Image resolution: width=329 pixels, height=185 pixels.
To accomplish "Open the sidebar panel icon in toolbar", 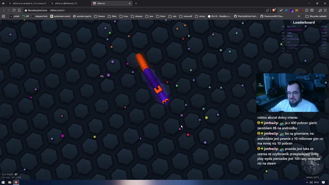I will pyautogui.click(x=312, y=10).
